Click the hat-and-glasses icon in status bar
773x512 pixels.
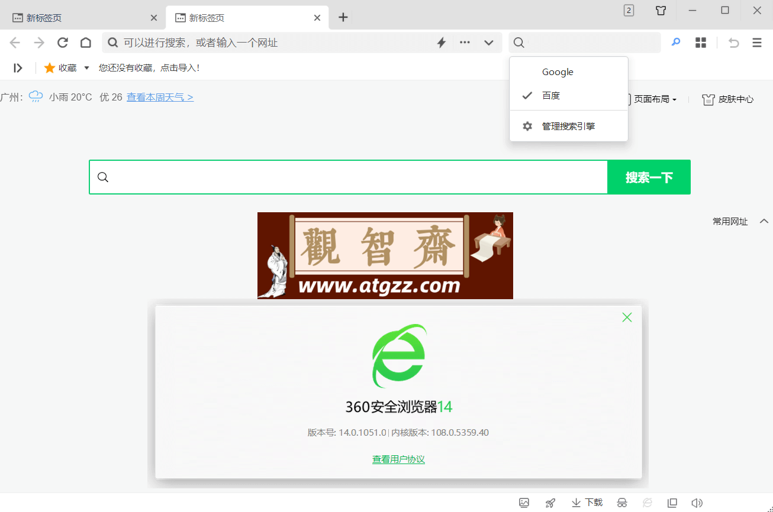click(x=622, y=503)
